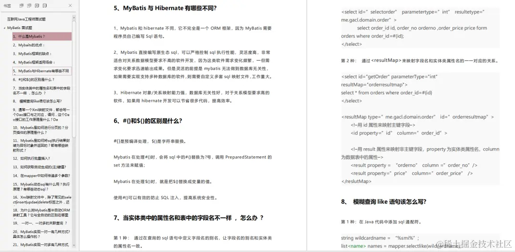Click the line '使用#{}可以有效的防止 SQL 注入'

pos(165,198)
